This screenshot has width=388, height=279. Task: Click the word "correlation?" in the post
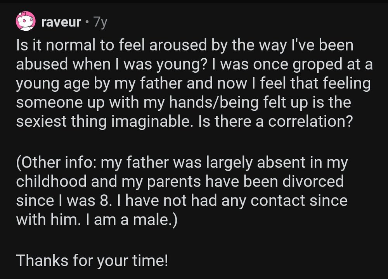[x=316, y=122]
